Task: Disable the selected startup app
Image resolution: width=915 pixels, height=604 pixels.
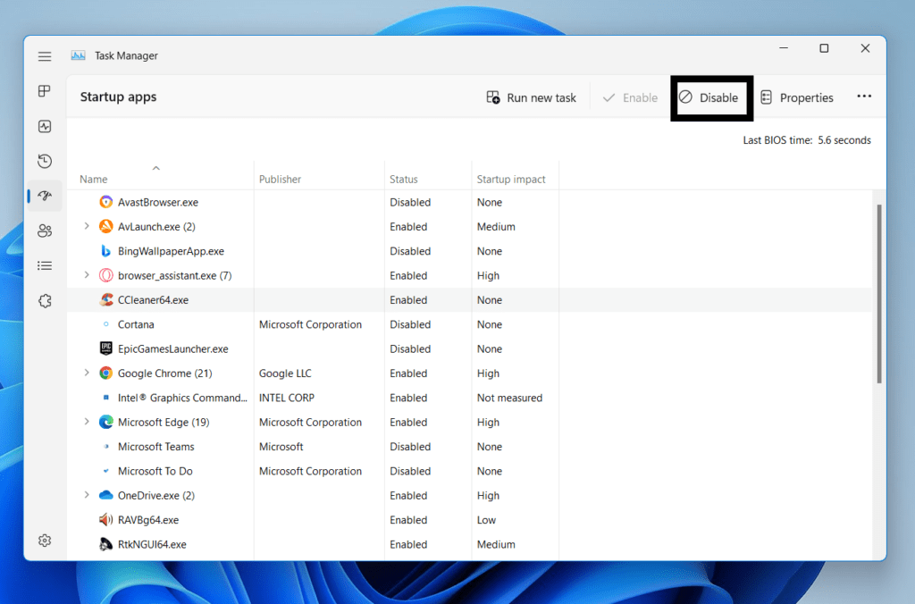Action: pyautogui.click(x=711, y=96)
